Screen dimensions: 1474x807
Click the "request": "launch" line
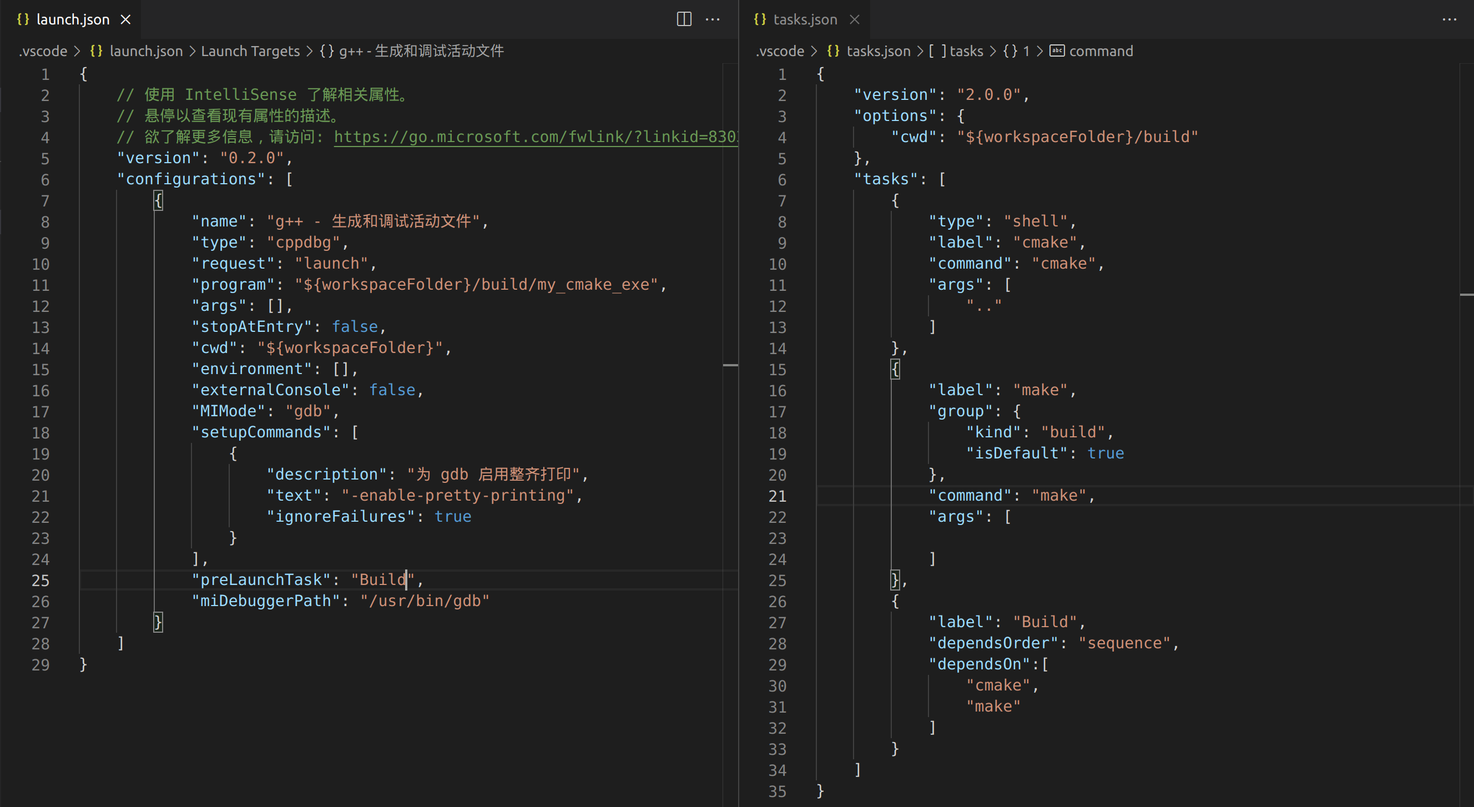(284, 264)
